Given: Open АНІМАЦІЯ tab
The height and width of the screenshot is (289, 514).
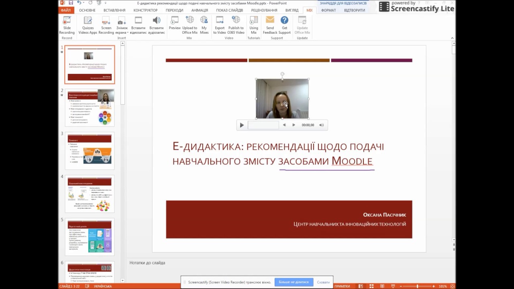Looking at the screenshot, I should point(200,10).
